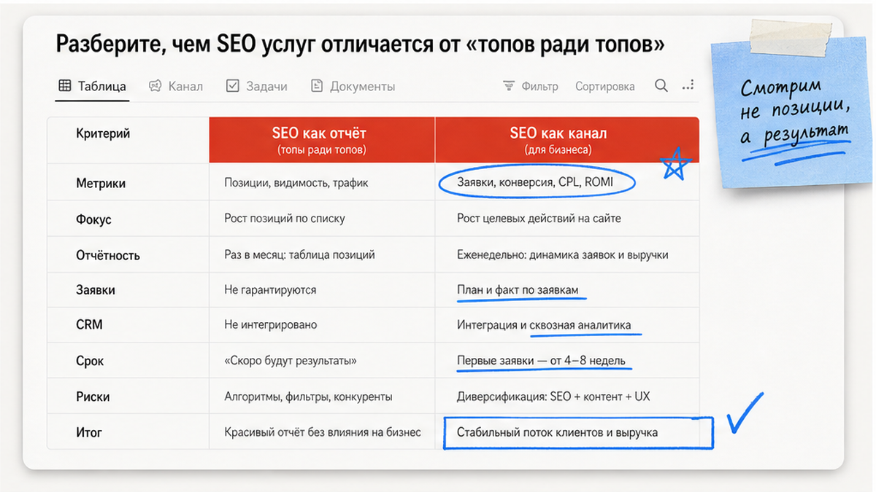876x492 pixels.
Task: Click the filter funnel icon
Action: tap(509, 86)
